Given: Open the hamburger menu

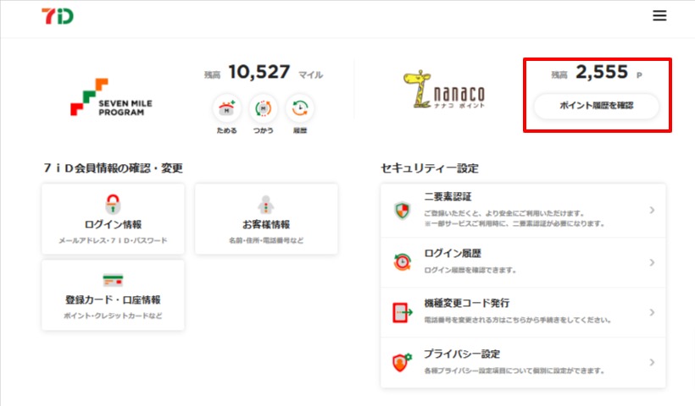Looking at the screenshot, I should [660, 16].
